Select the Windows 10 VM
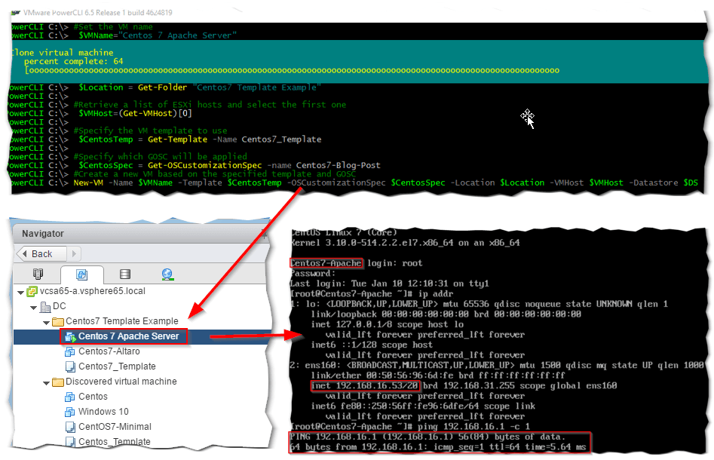This screenshot has height=460, width=714. 103,411
